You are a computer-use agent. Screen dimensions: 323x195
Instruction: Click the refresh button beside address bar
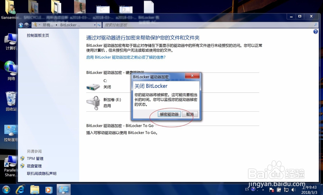(99, 25)
